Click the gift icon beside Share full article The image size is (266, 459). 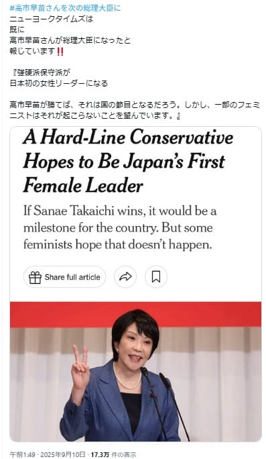pyautogui.click(x=36, y=277)
